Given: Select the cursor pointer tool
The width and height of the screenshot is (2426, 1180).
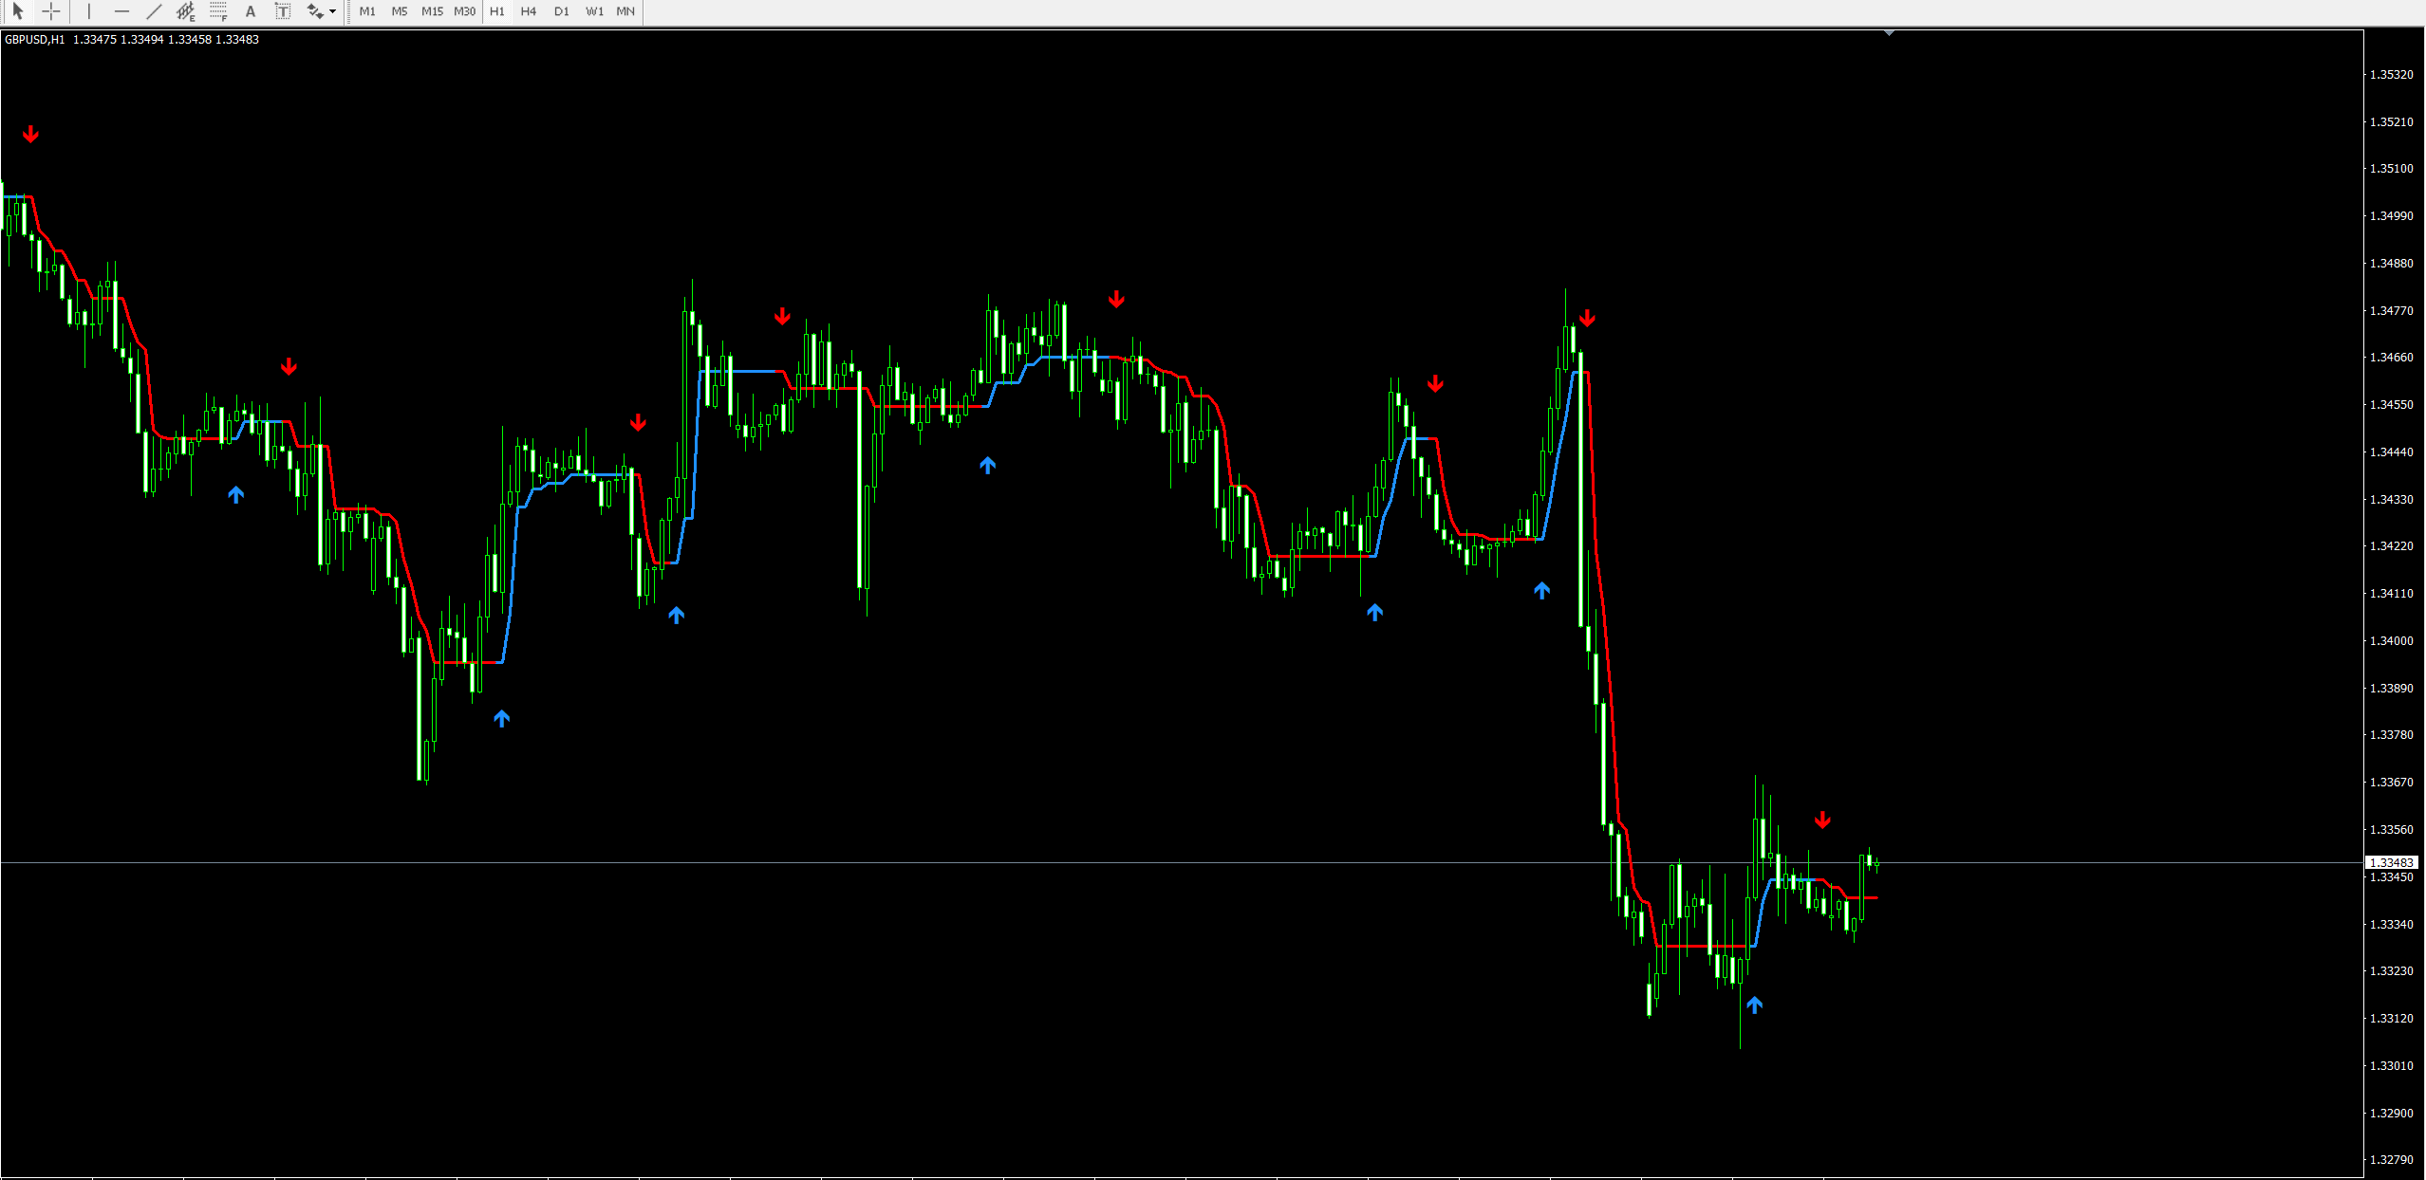Looking at the screenshot, I should (17, 11).
